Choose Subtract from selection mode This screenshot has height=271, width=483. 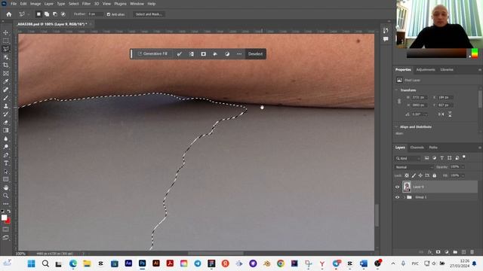(55, 14)
